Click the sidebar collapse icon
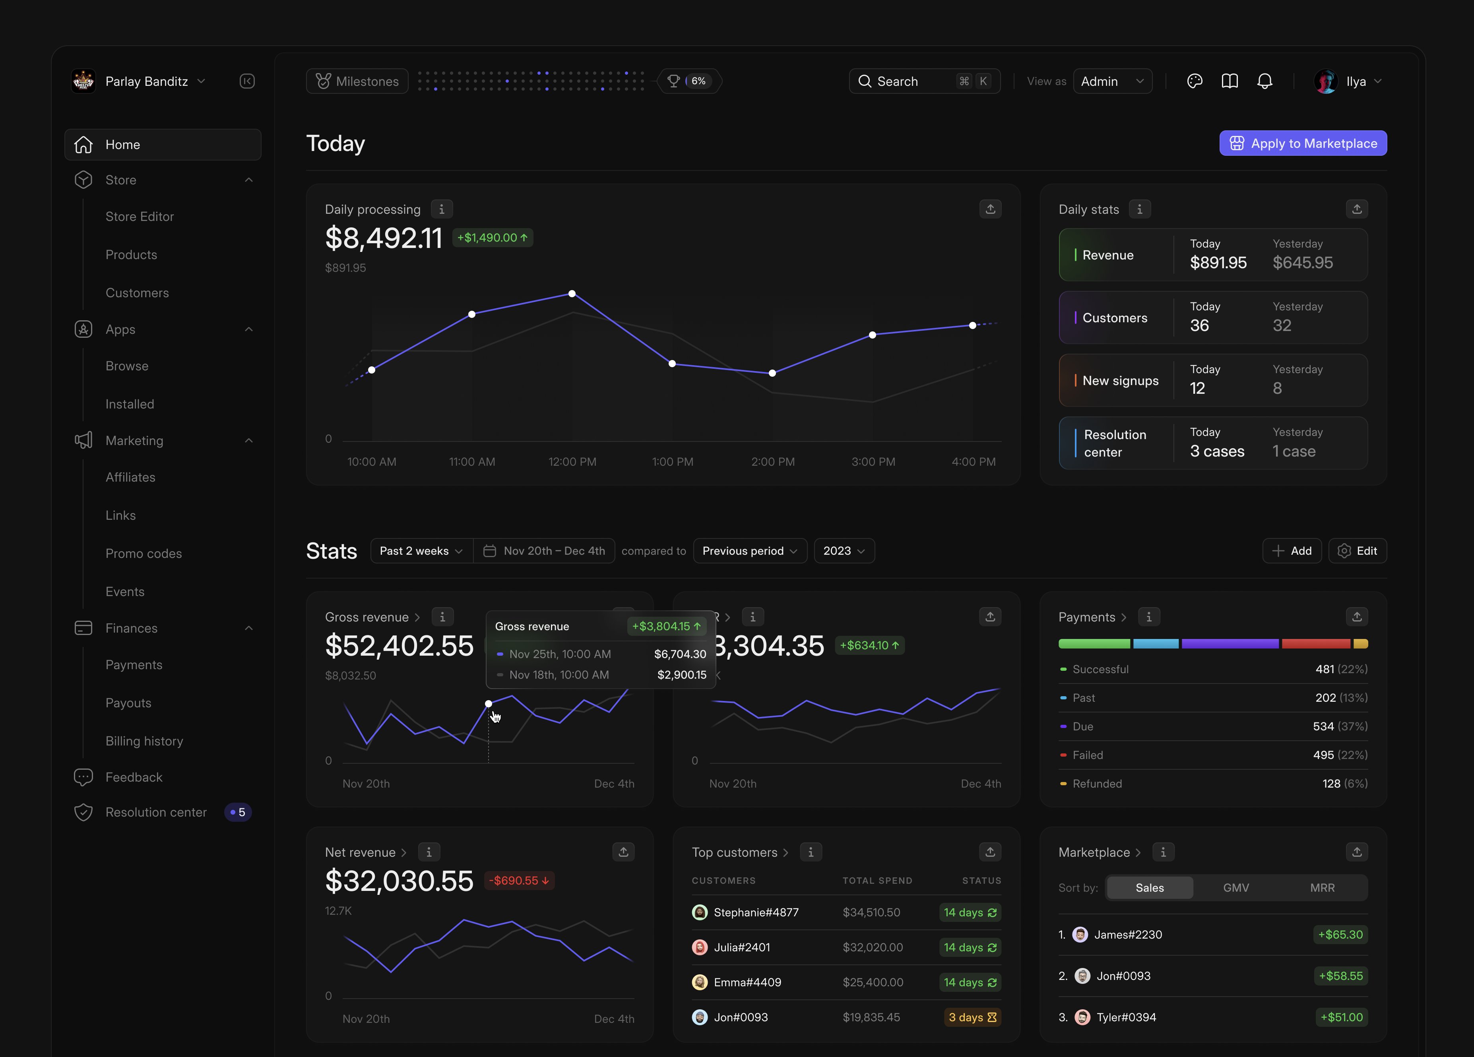Image resolution: width=1474 pixels, height=1057 pixels. [x=247, y=81]
